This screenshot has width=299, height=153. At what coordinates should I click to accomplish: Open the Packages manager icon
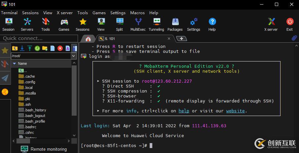click(x=175, y=24)
